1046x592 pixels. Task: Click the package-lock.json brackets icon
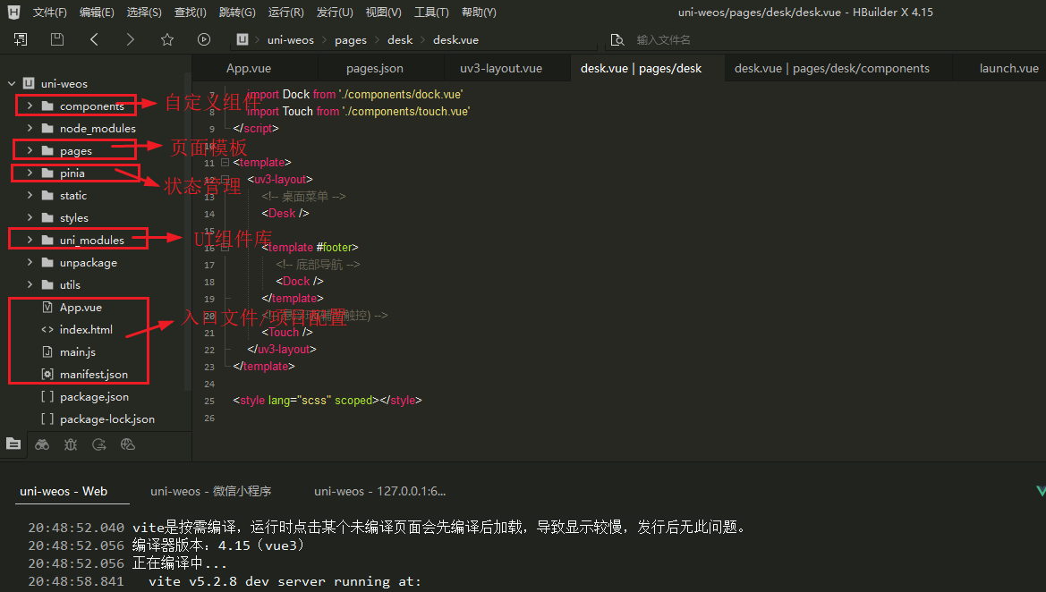(x=47, y=419)
